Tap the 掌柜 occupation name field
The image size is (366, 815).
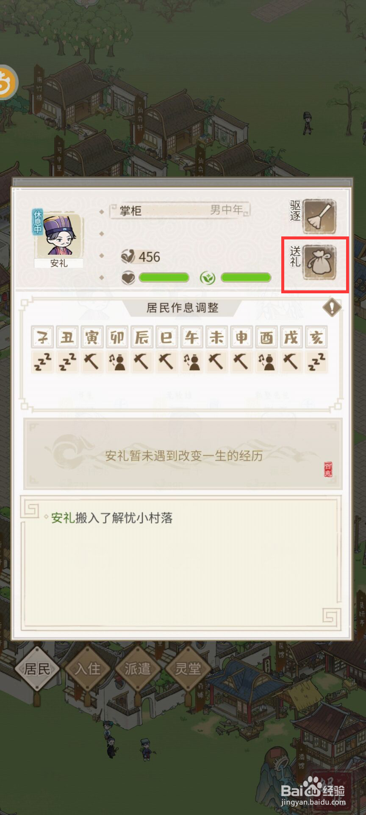[180, 211]
